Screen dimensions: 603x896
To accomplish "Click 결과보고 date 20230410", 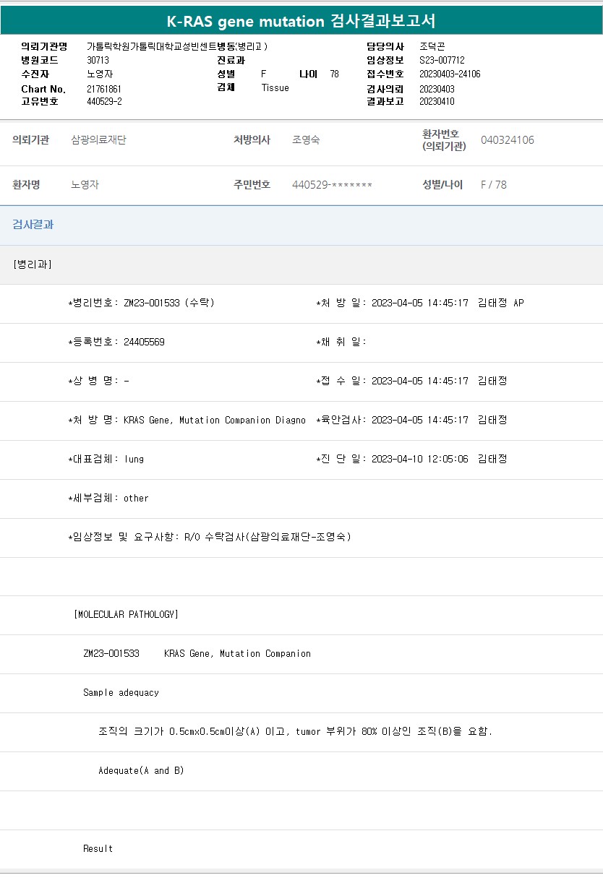I will (x=437, y=101).
